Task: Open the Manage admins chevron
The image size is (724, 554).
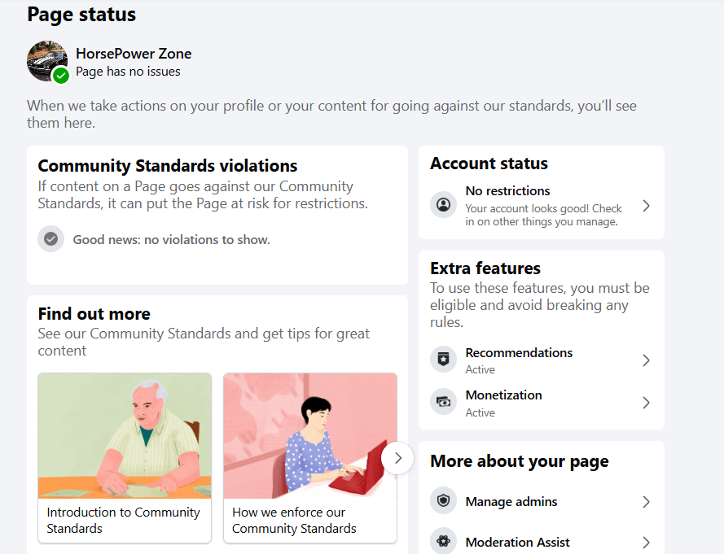Action: click(646, 502)
